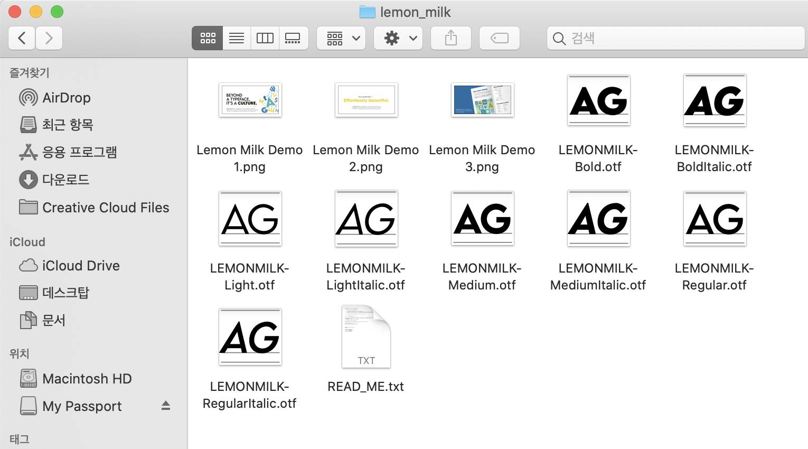Image resolution: width=808 pixels, height=449 pixels.
Task: Click the 위치 sidebar section header
Action: coord(20,354)
